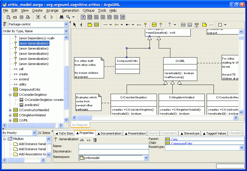Screen dimensions: 247x171
Task: Open the By Priority dropdown
Action: (34, 133)
